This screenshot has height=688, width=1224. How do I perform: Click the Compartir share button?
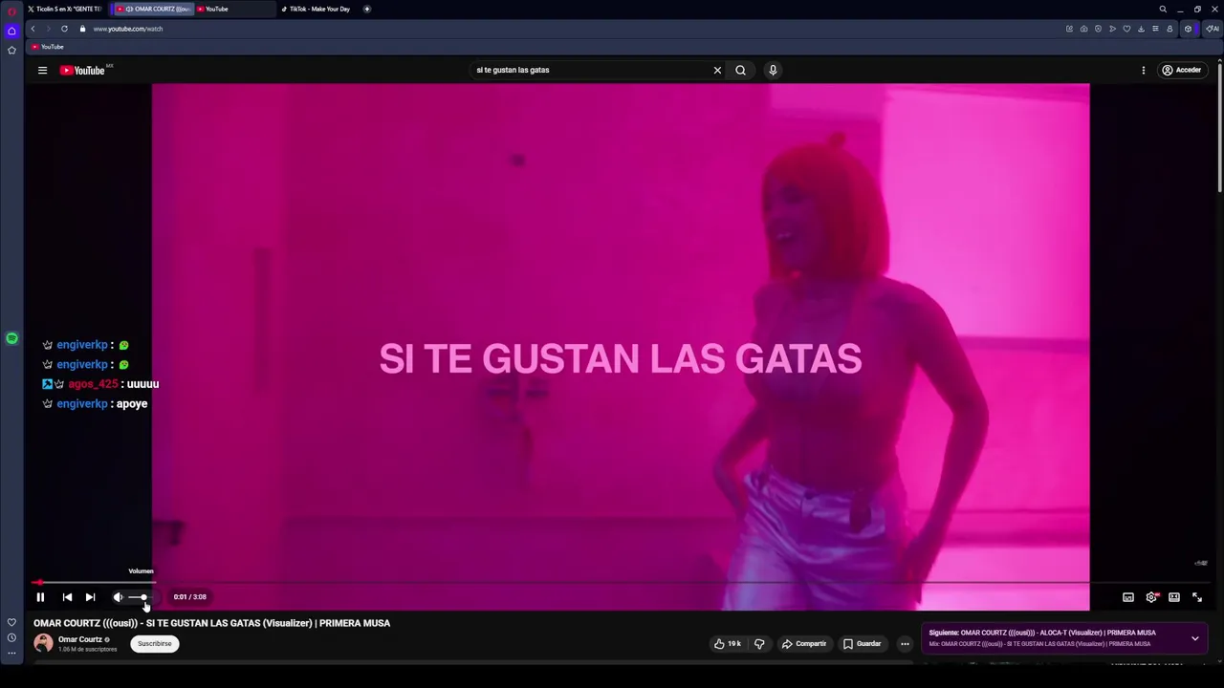coord(804,644)
